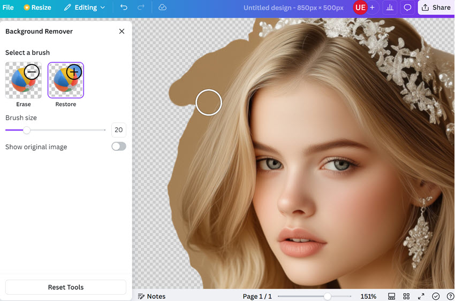Image resolution: width=455 pixels, height=301 pixels.
Task: Click the Reset Tools button
Action: coord(66,287)
